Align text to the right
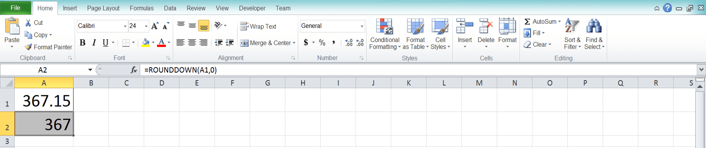This screenshot has width=706, height=148. pyautogui.click(x=203, y=43)
